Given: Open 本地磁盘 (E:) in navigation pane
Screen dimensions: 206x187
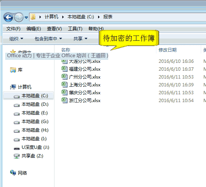Looking at the screenshot, I should (35, 113).
